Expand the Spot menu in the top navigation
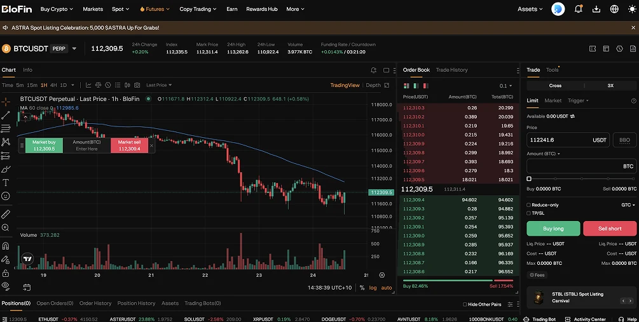This screenshot has width=639, height=322. [x=120, y=9]
